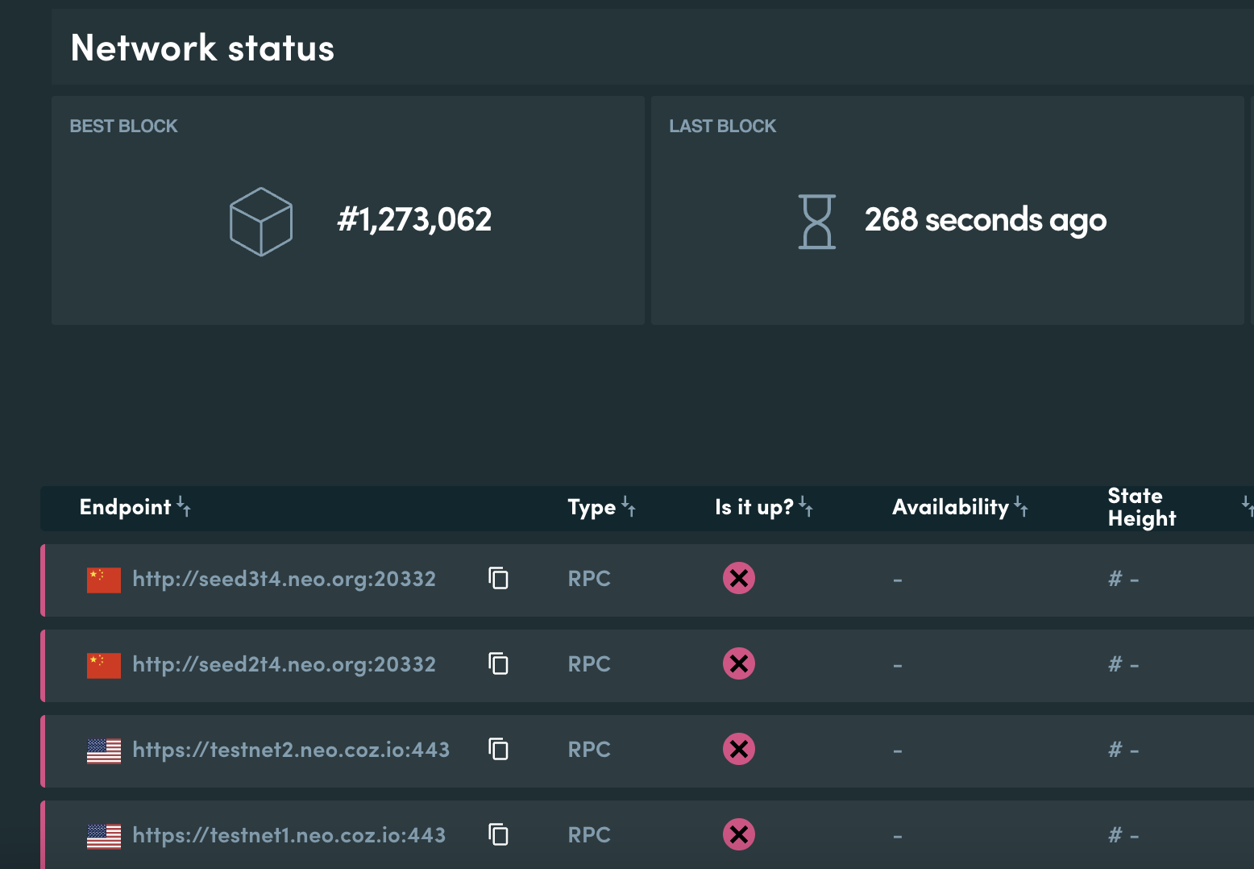Open the https://testnet1.neo.coz.io:443 endpoint link
The height and width of the screenshot is (869, 1254).
[289, 835]
